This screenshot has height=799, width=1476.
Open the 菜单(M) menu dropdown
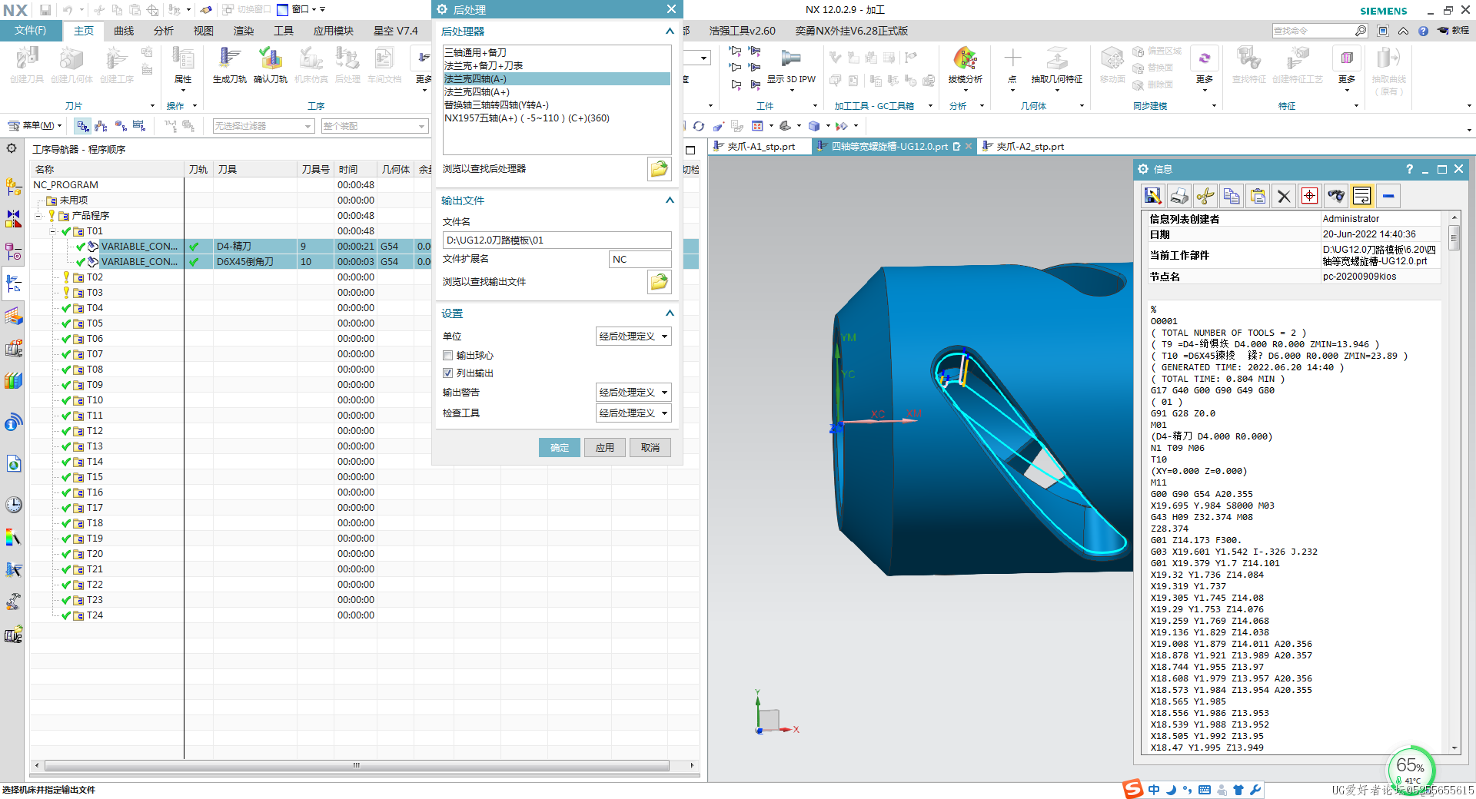tap(34, 126)
